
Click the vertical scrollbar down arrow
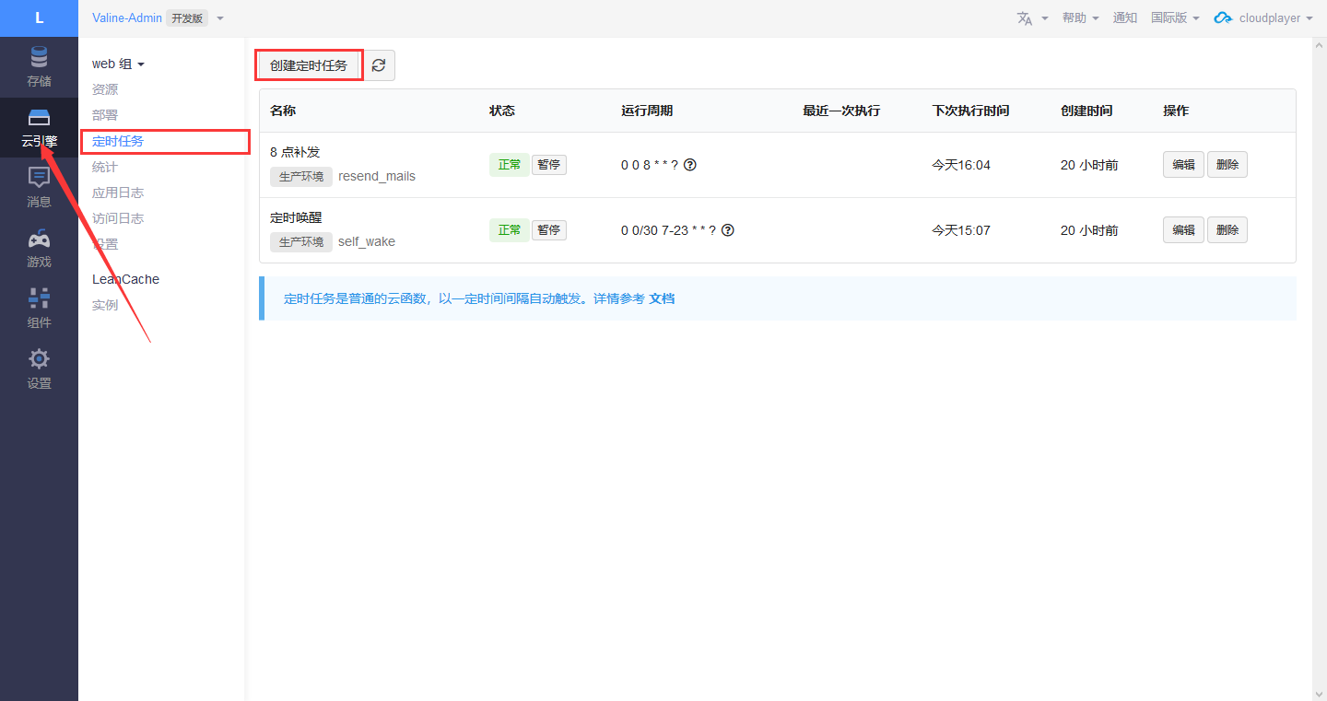[1318, 693]
